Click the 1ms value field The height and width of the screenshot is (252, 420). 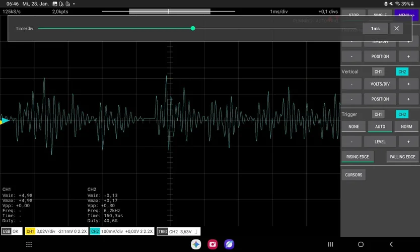(x=375, y=28)
